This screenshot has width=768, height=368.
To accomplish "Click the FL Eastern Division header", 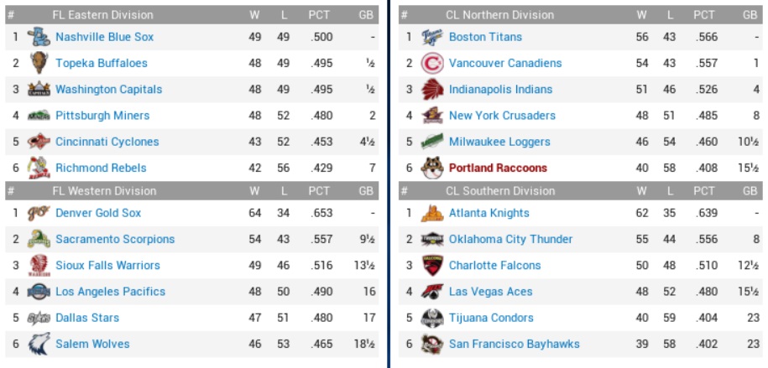I will [x=102, y=15].
